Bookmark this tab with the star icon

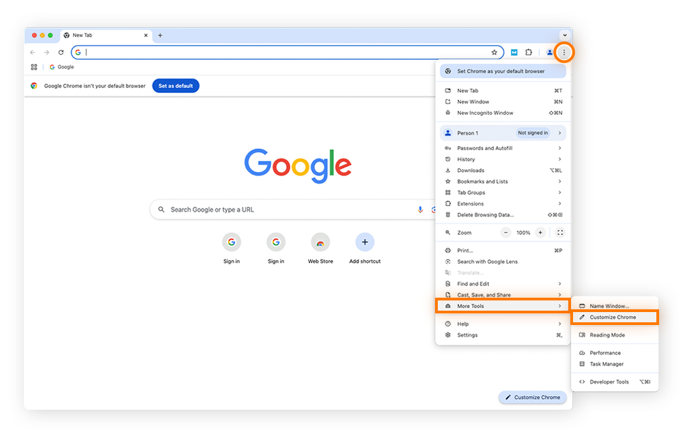pyautogui.click(x=494, y=52)
